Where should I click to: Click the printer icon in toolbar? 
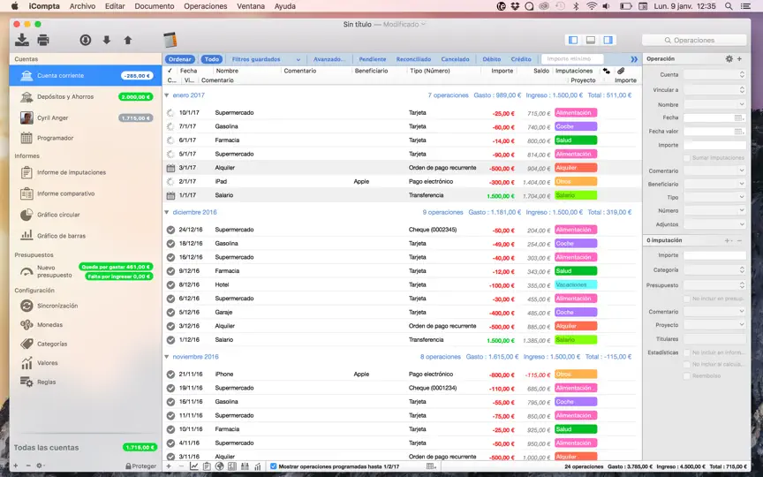tap(43, 40)
